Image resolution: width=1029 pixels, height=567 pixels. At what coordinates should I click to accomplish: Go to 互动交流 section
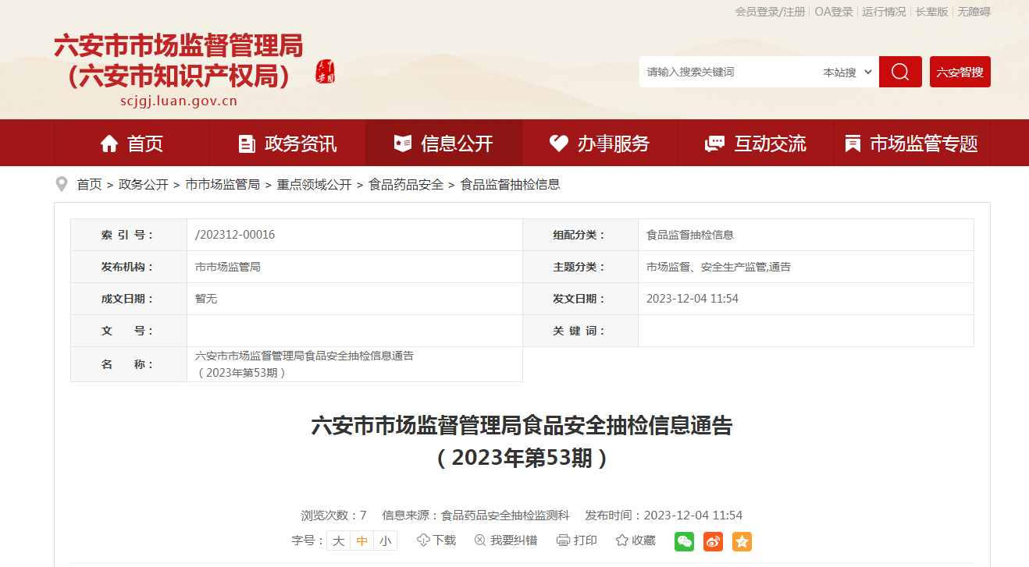(x=755, y=144)
